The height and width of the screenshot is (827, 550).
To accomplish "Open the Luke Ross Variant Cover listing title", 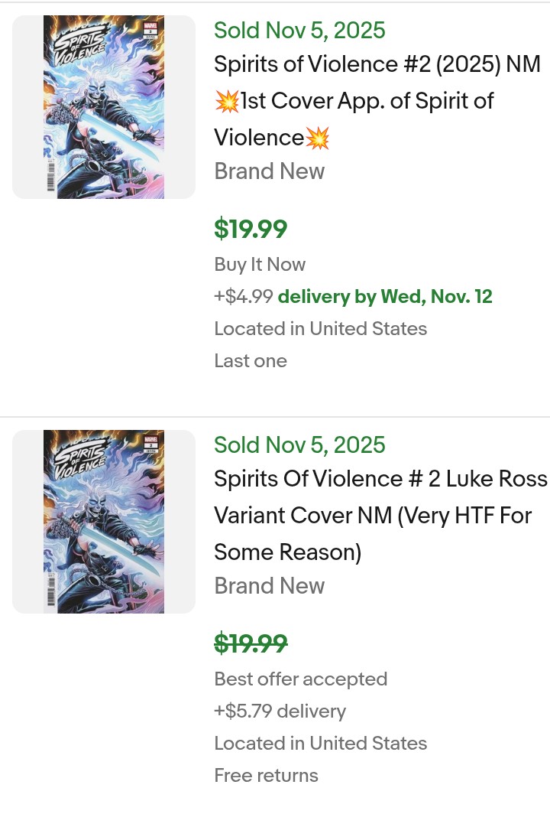I will pyautogui.click(x=380, y=515).
